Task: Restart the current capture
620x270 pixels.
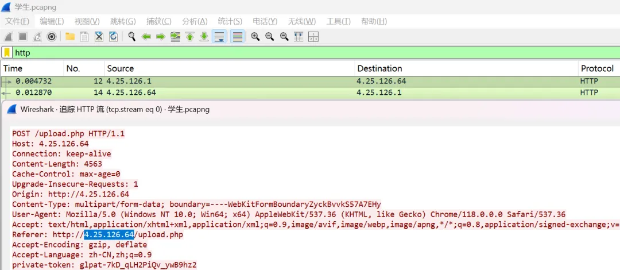Action: 37,37
